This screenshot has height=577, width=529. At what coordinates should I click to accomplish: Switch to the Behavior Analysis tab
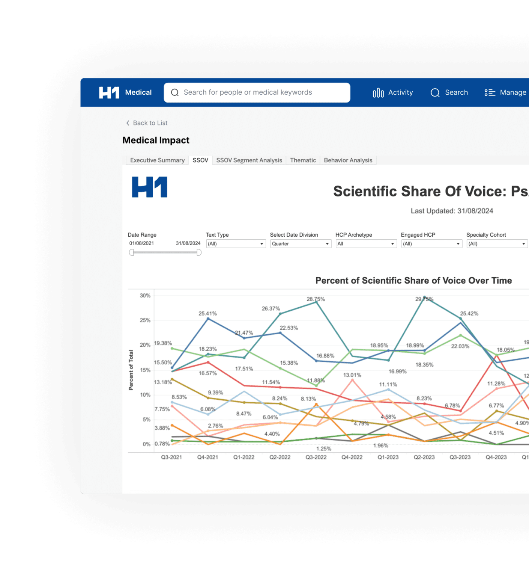coord(348,160)
